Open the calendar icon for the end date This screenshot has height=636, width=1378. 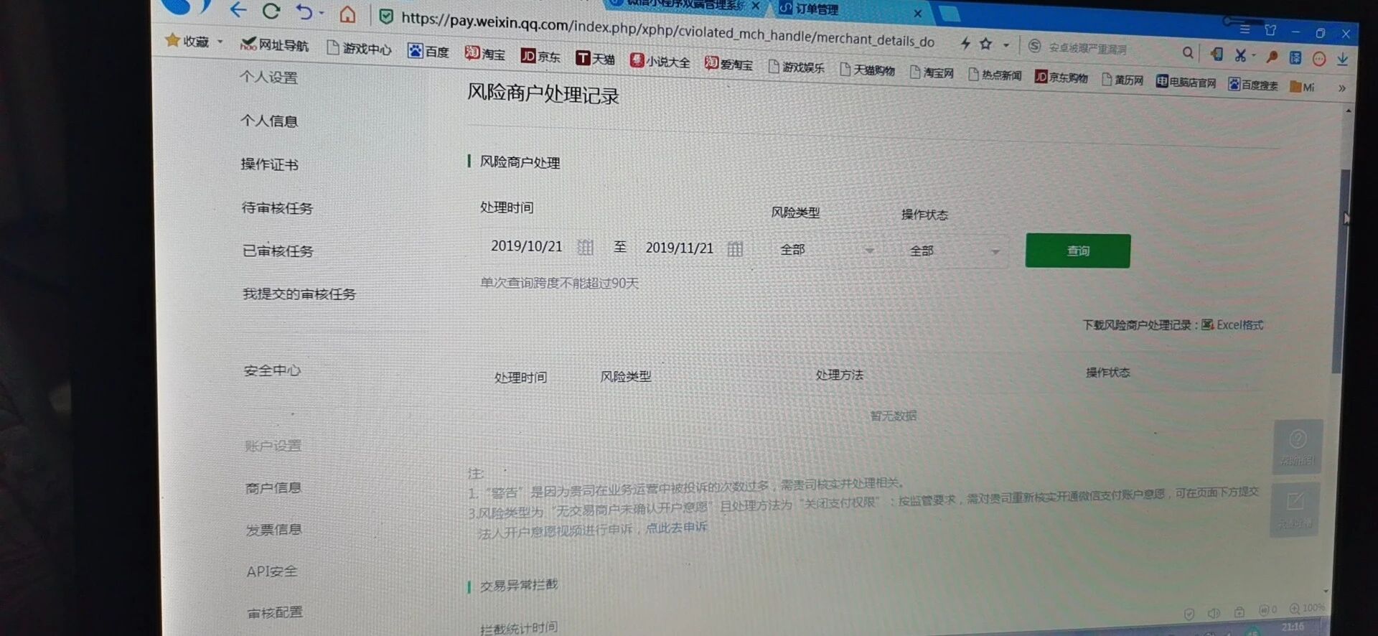tap(735, 249)
